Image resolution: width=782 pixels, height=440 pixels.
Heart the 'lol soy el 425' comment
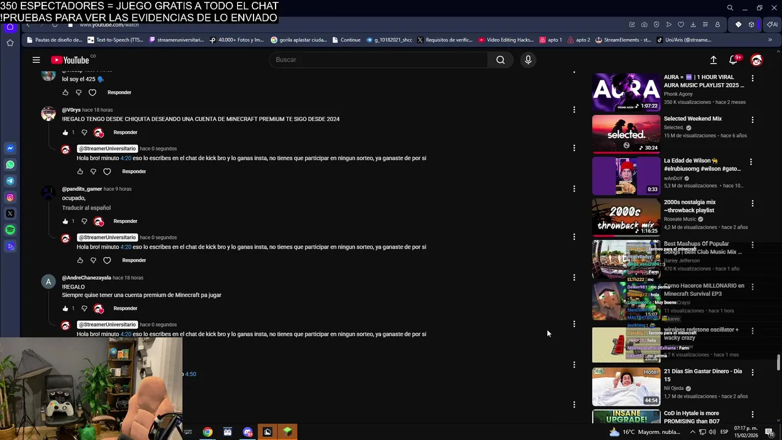[92, 92]
